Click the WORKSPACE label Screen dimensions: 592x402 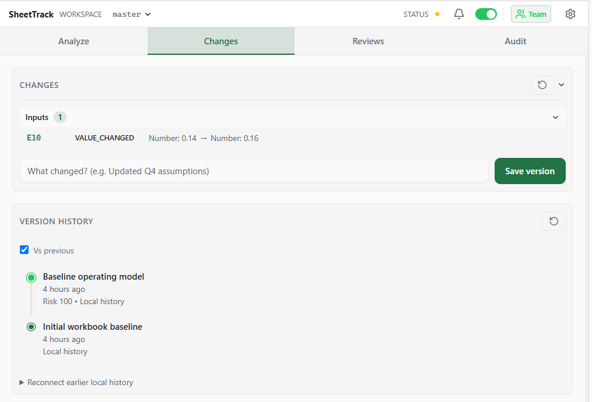pos(80,15)
